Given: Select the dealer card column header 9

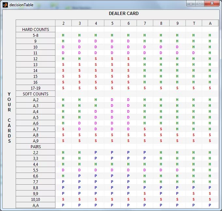Looking at the screenshot, I should pyautogui.click(x=177, y=23).
